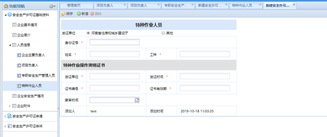Close the 特种作业人员 tab
This screenshot has width=327, height=137.
point(260,4)
